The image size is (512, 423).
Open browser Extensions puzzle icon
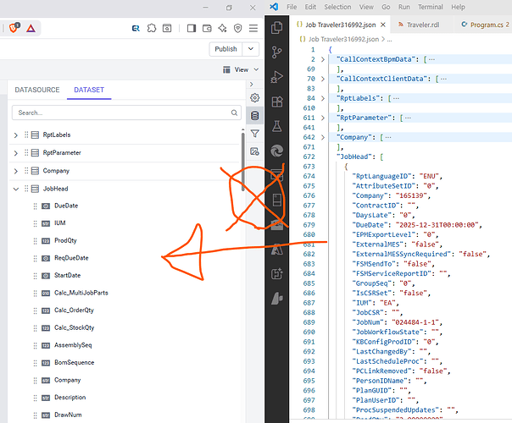click(x=152, y=29)
